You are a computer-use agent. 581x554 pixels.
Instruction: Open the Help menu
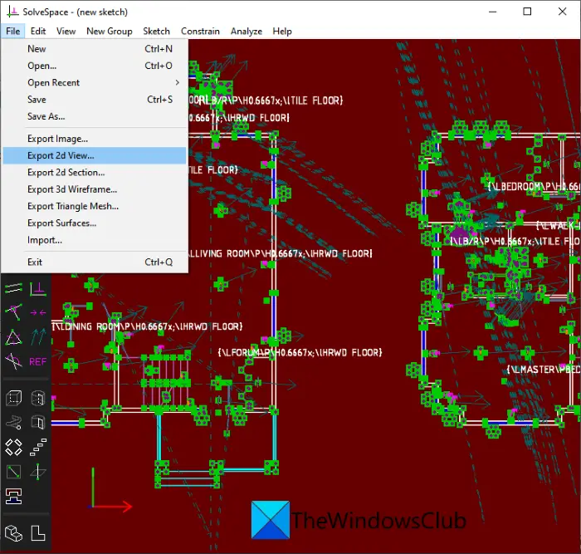tap(282, 32)
